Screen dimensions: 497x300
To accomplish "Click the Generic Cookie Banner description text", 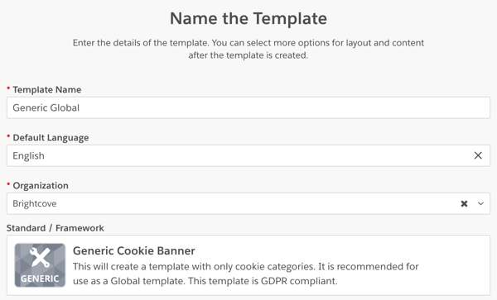I will point(246,274).
